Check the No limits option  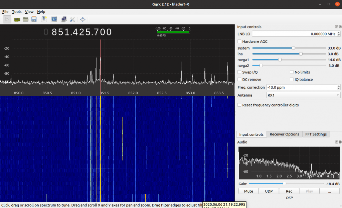(292, 72)
